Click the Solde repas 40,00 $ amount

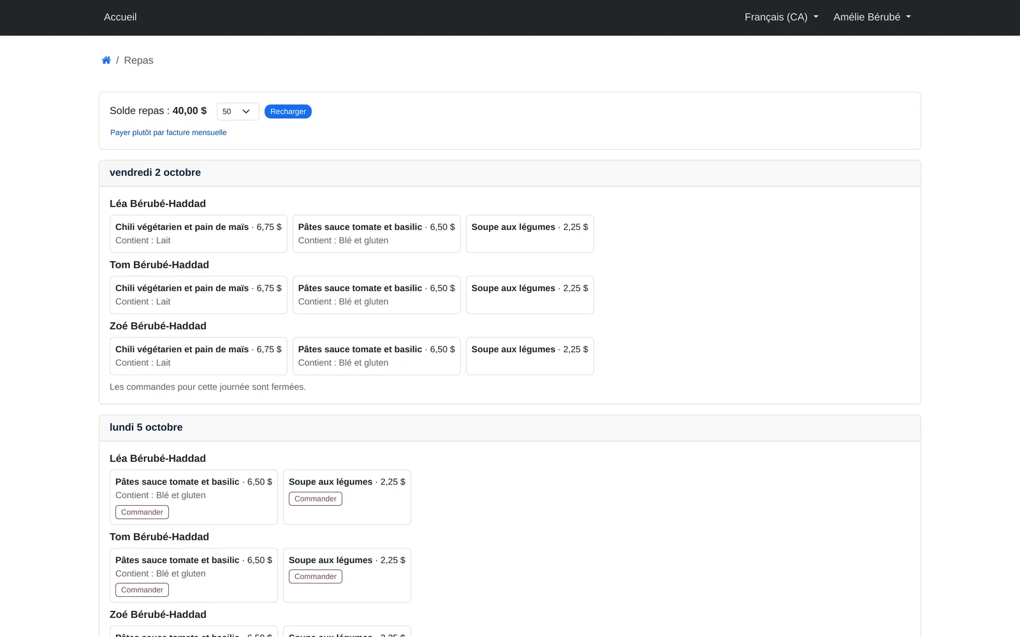tap(189, 111)
